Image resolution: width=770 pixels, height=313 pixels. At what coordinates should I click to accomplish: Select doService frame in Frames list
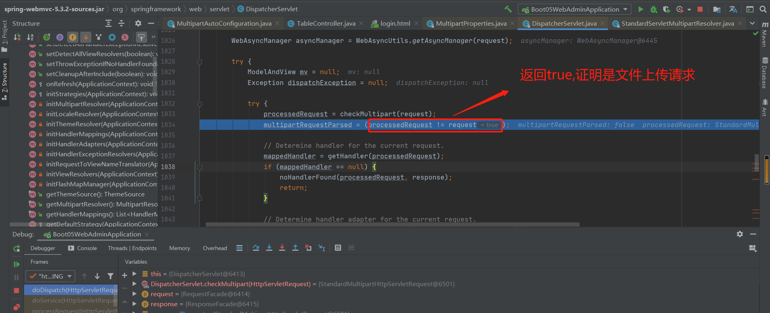(x=71, y=300)
